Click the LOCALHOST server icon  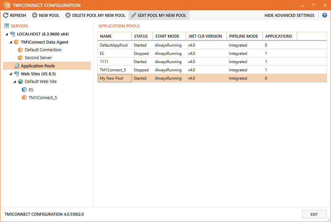(x=13, y=34)
